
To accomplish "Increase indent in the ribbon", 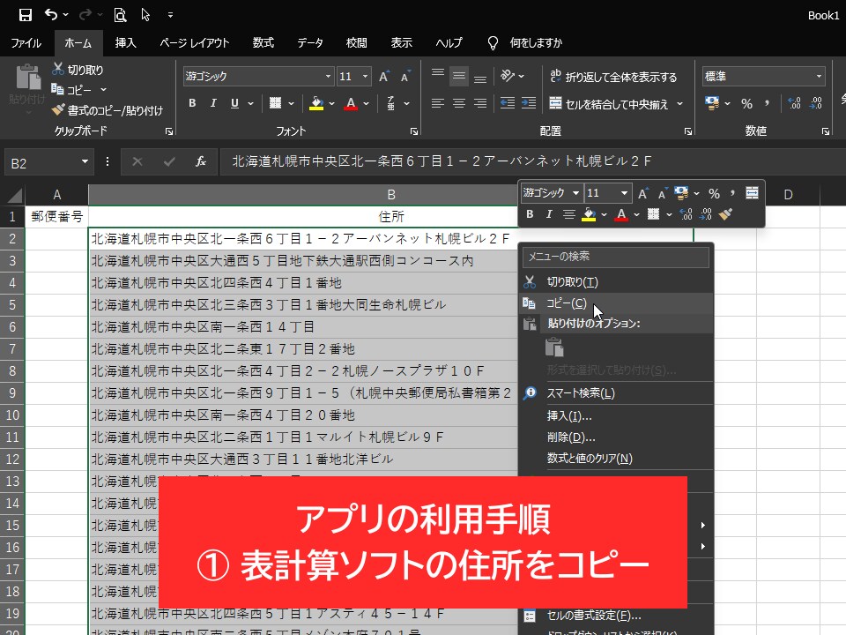I will (x=529, y=102).
